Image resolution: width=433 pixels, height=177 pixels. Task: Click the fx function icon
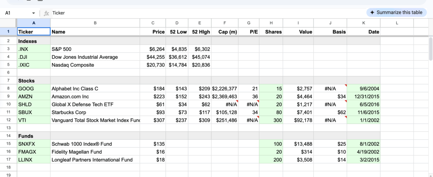pyautogui.click(x=46, y=13)
